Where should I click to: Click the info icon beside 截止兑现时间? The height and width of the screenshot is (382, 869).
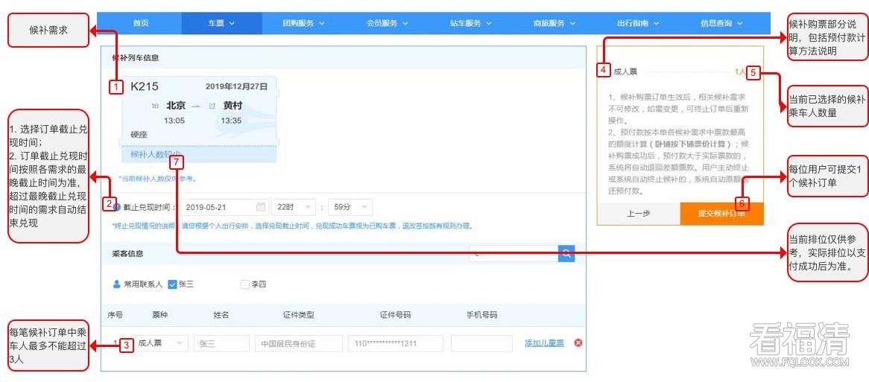pos(117,207)
